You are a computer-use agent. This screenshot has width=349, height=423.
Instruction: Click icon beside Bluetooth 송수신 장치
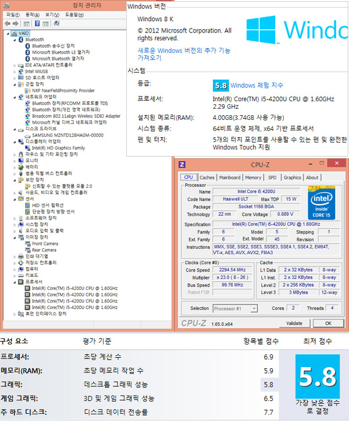click(27, 46)
